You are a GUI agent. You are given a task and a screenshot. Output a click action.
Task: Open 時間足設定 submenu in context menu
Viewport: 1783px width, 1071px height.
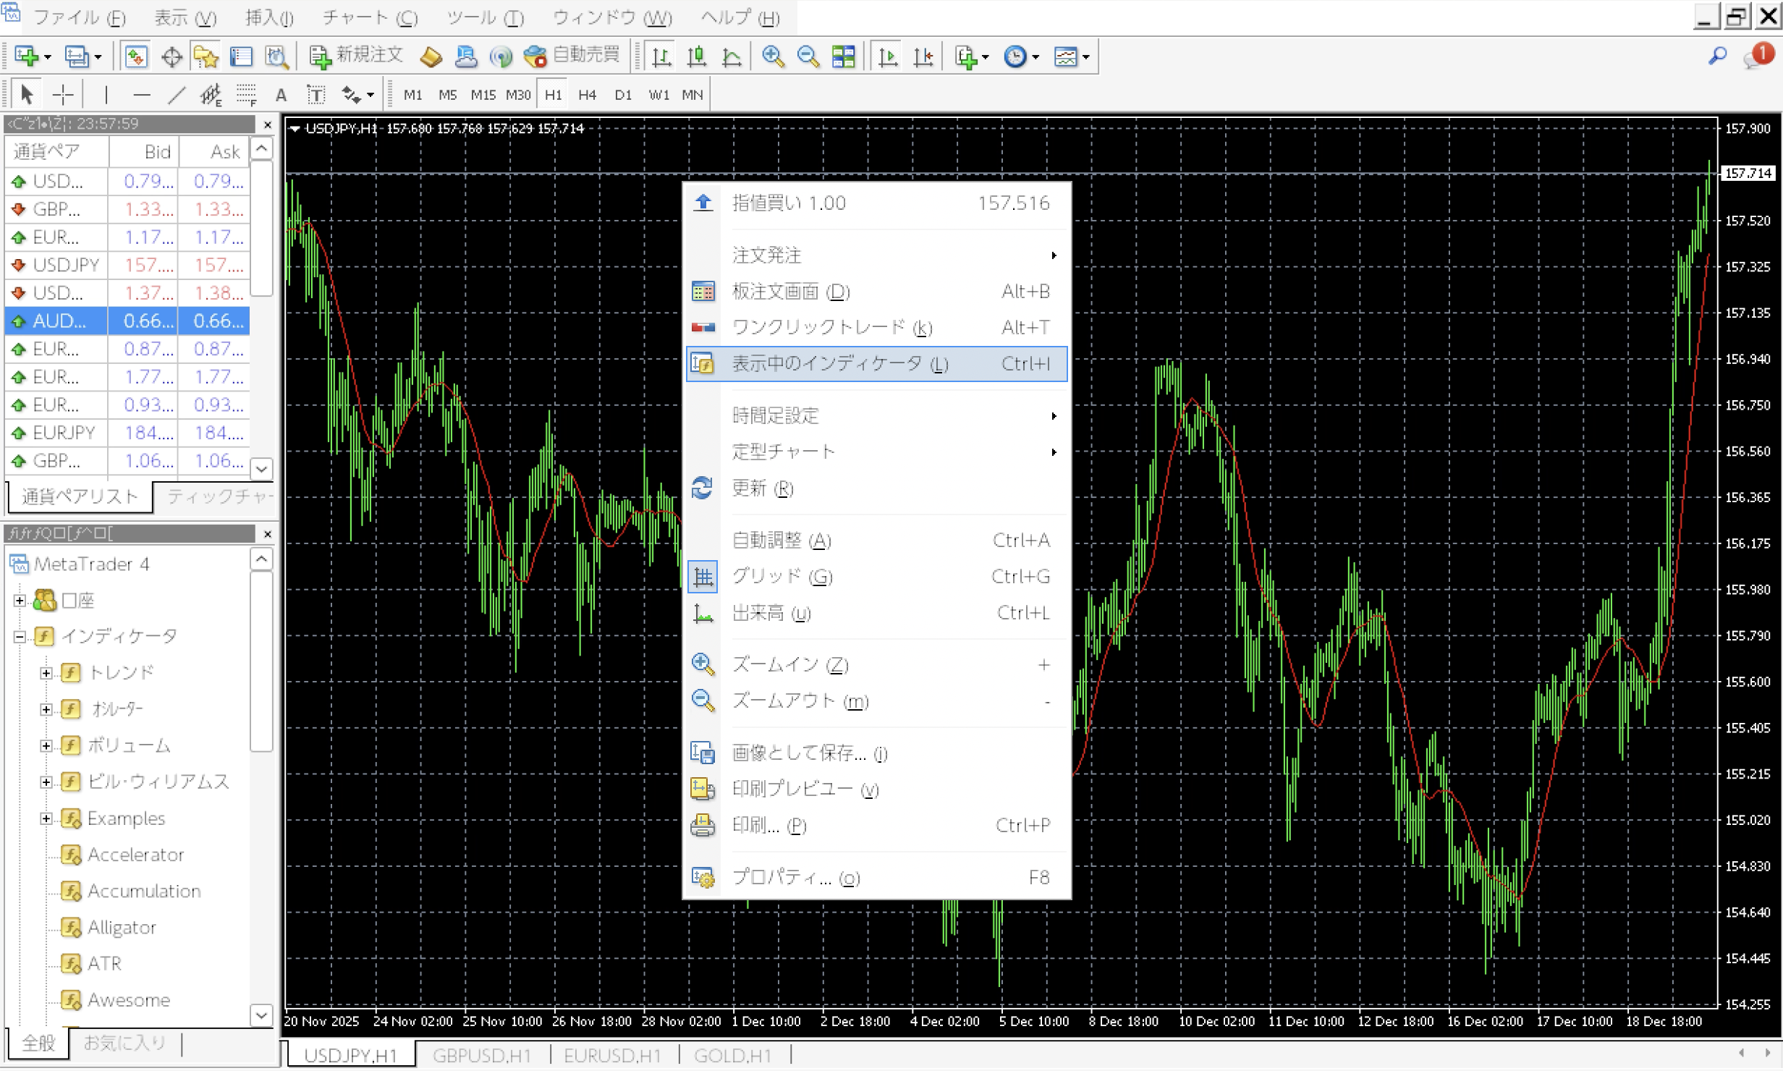point(776,416)
